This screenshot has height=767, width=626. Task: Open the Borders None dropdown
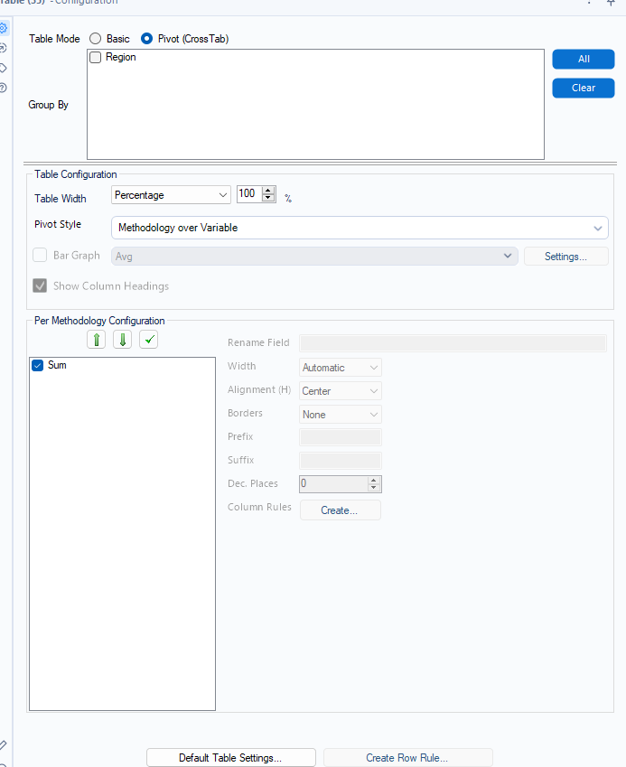pos(340,415)
